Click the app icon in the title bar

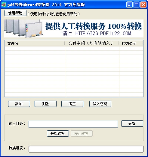4,4
